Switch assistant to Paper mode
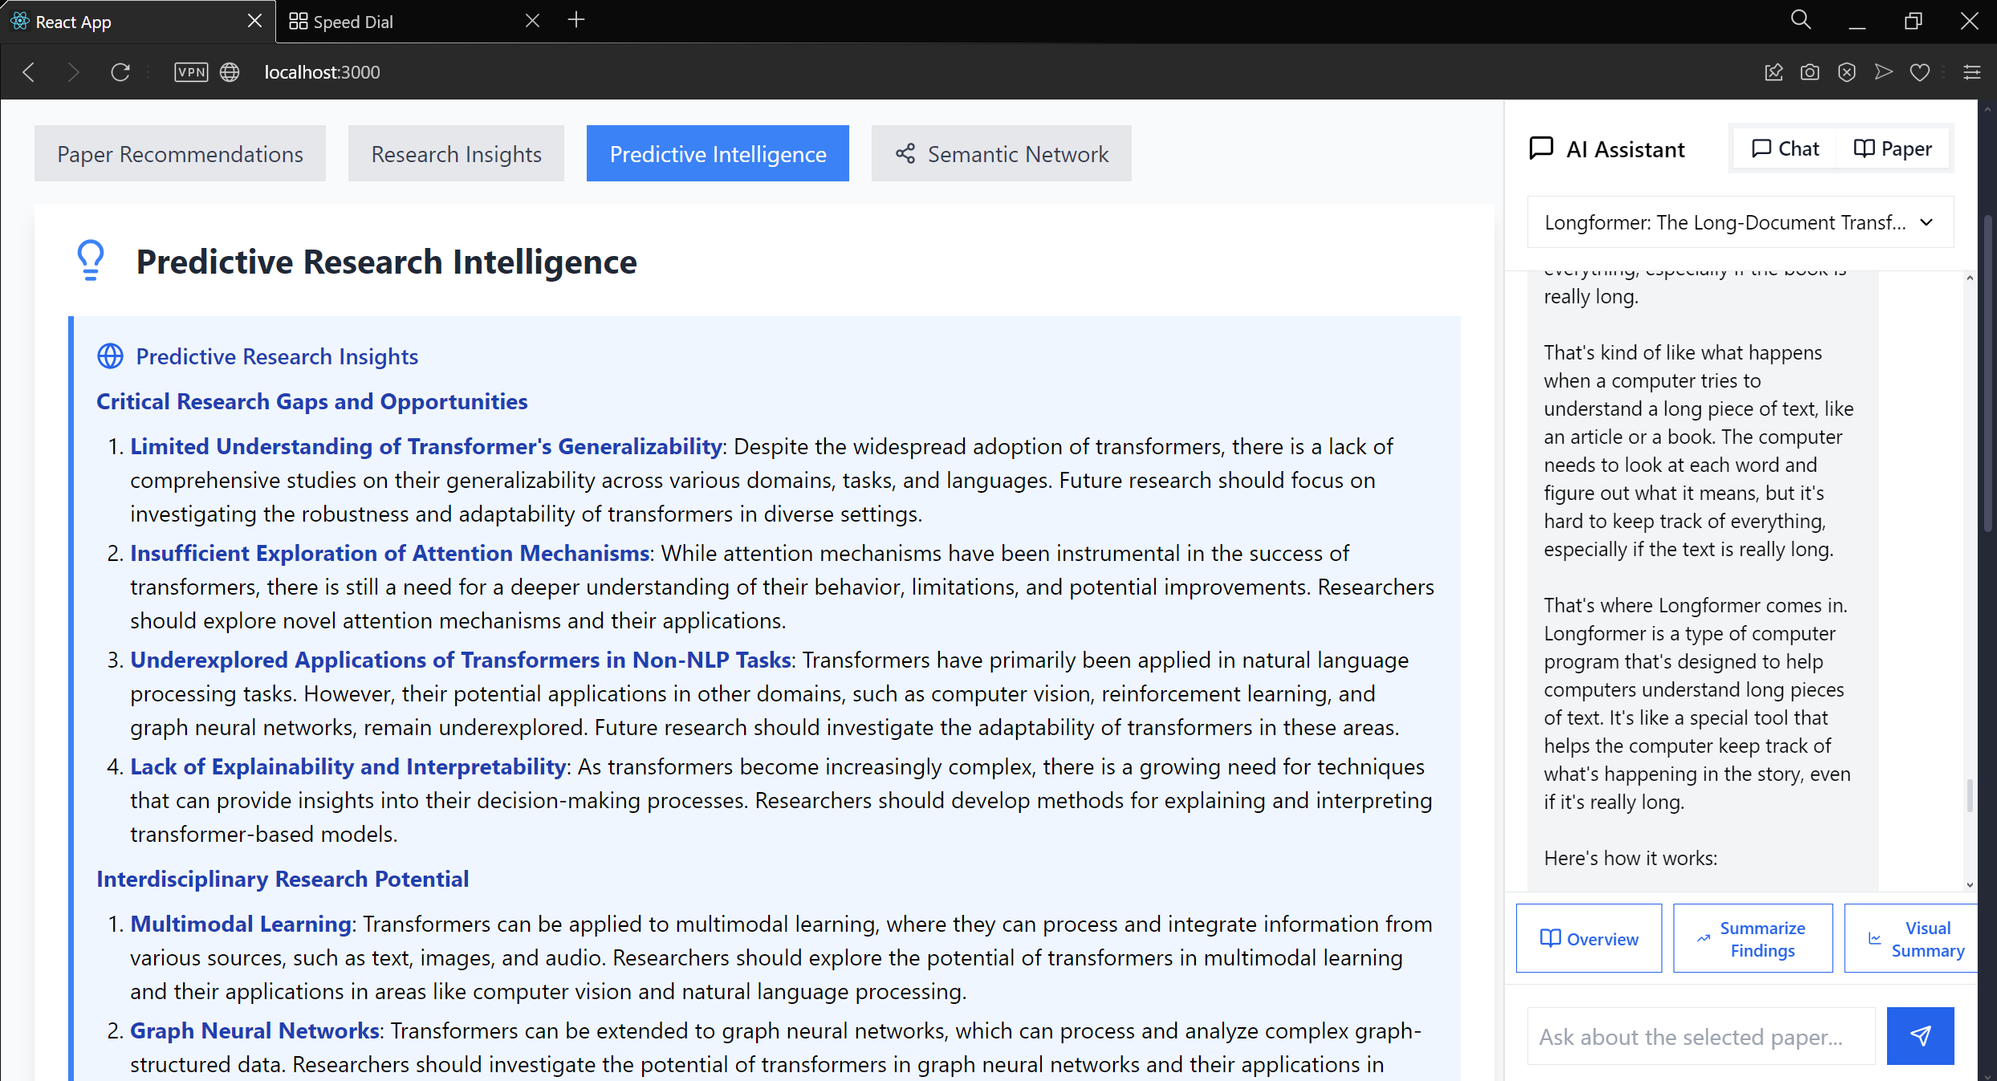 [x=1893, y=148]
